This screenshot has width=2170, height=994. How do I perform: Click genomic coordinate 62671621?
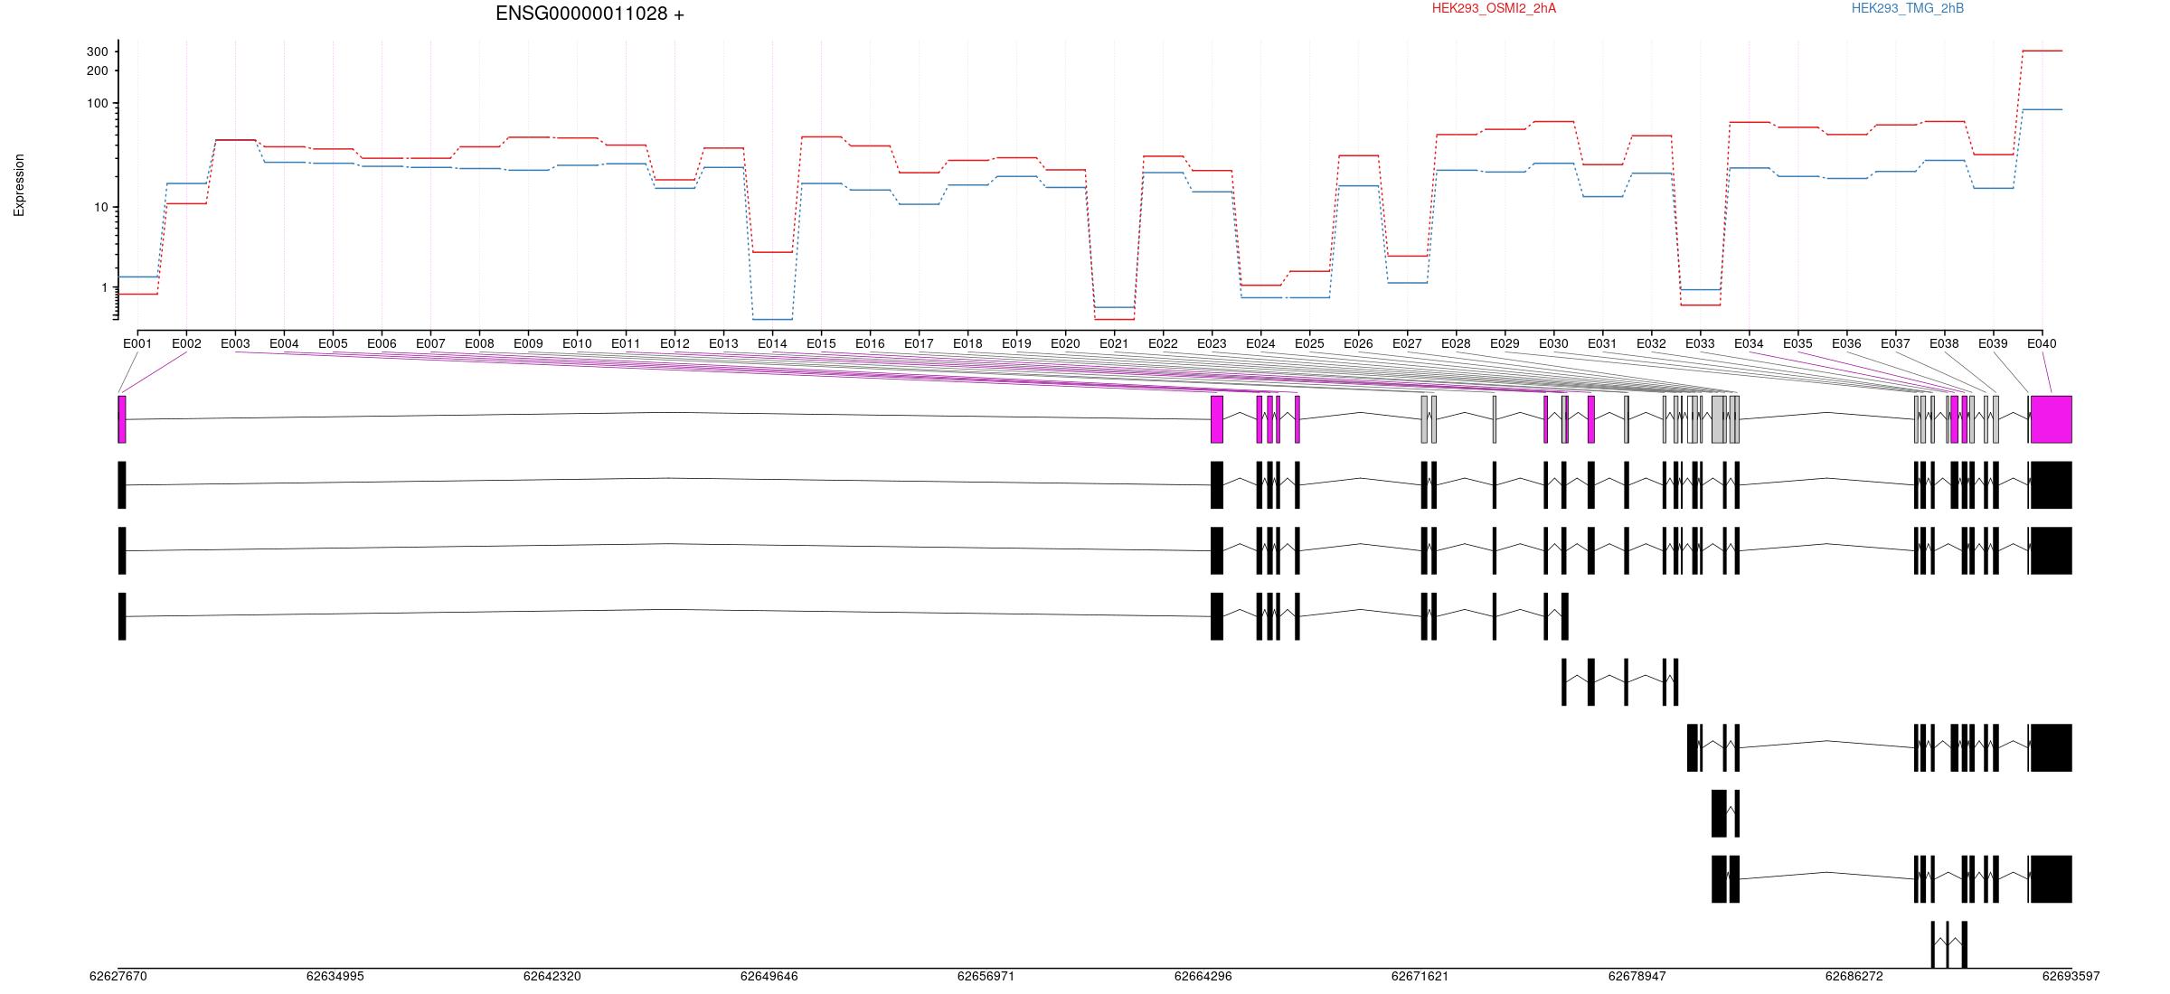1420,976
